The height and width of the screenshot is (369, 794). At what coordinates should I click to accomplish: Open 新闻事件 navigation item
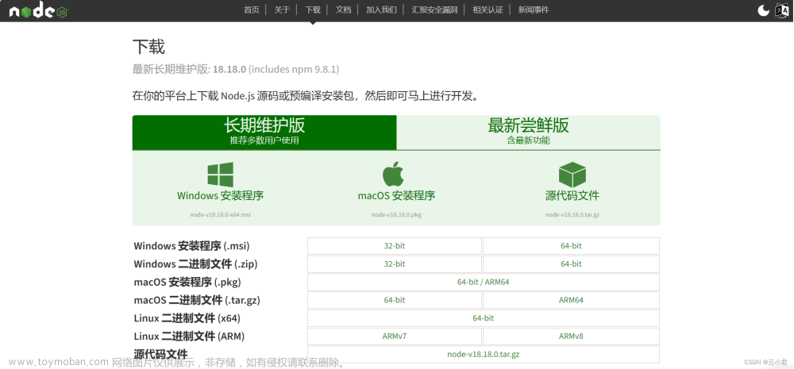coord(534,10)
